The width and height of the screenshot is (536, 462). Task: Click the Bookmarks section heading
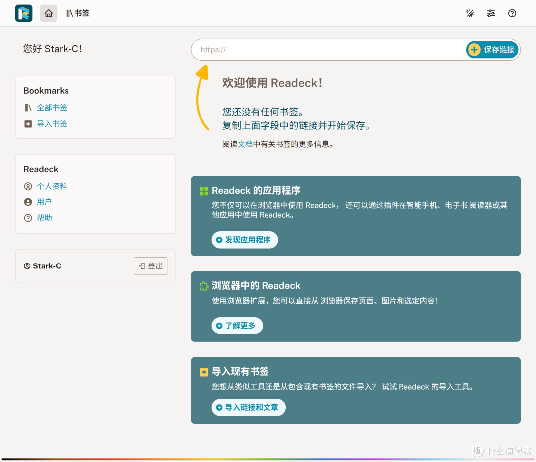point(46,91)
